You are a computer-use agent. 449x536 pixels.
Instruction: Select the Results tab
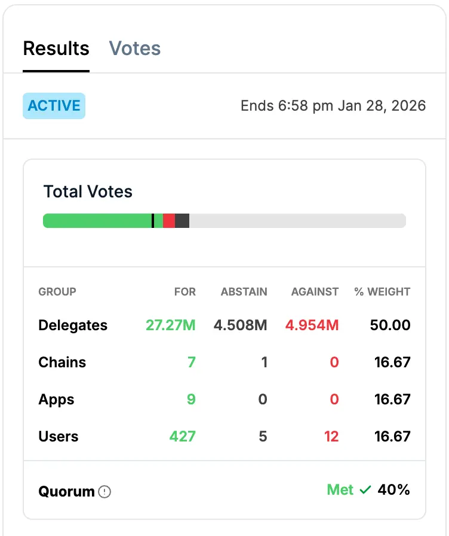56,48
